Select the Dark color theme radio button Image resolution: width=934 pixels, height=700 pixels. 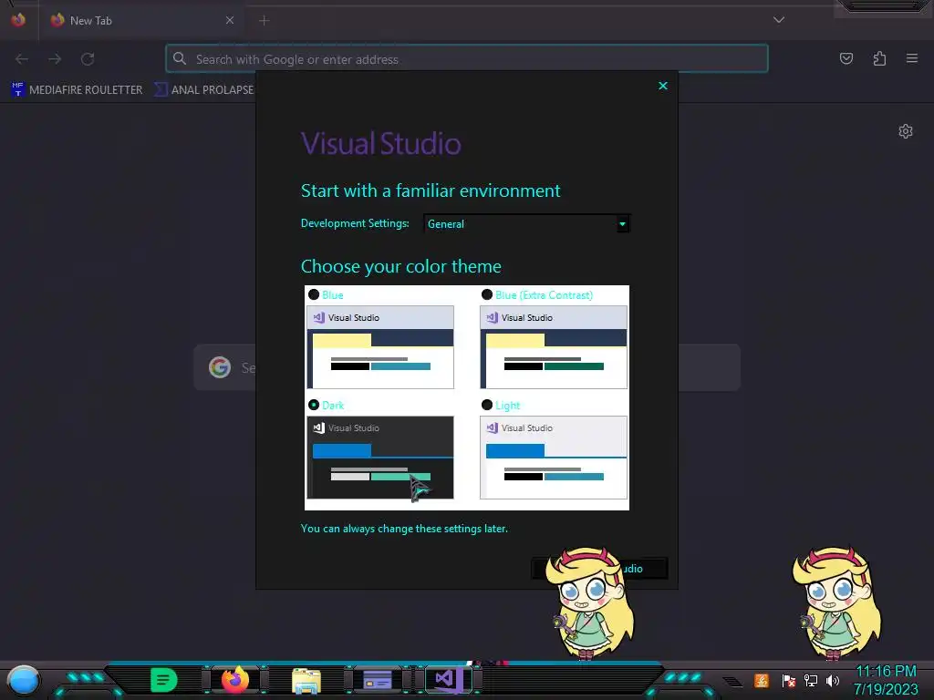click(314, 405)
